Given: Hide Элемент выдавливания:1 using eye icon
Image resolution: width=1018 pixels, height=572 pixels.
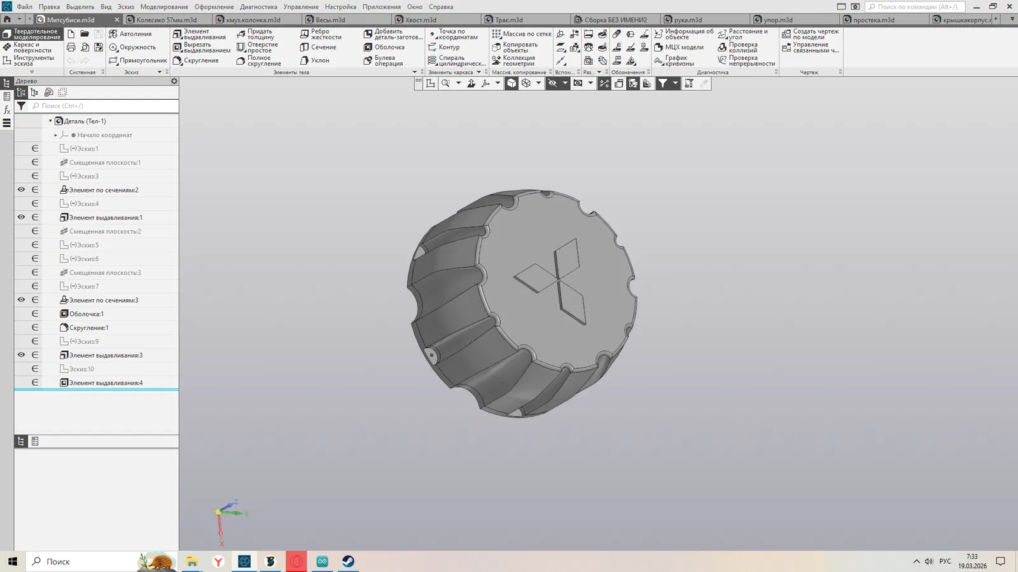Looking at the screenshot, I should point(21,217).
